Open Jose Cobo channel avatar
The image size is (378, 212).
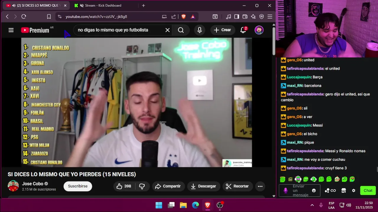pyautogui.click(x=13, y=186)
